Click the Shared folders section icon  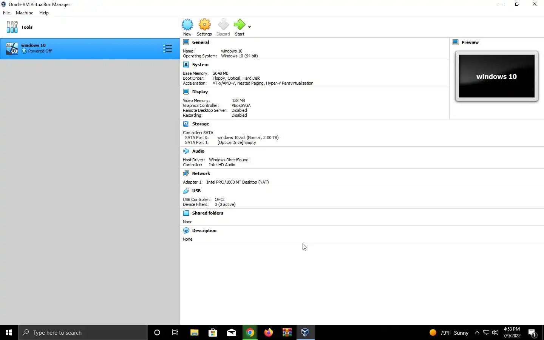coord(186,213)
